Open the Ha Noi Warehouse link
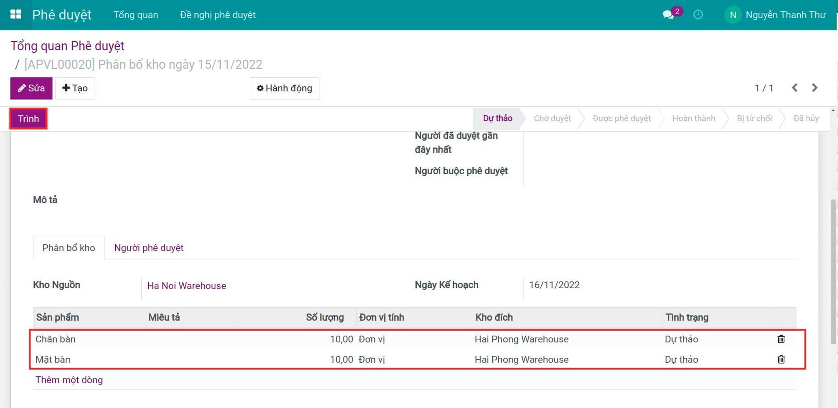This screenshot has height=408, width=838. coord(186,286)
